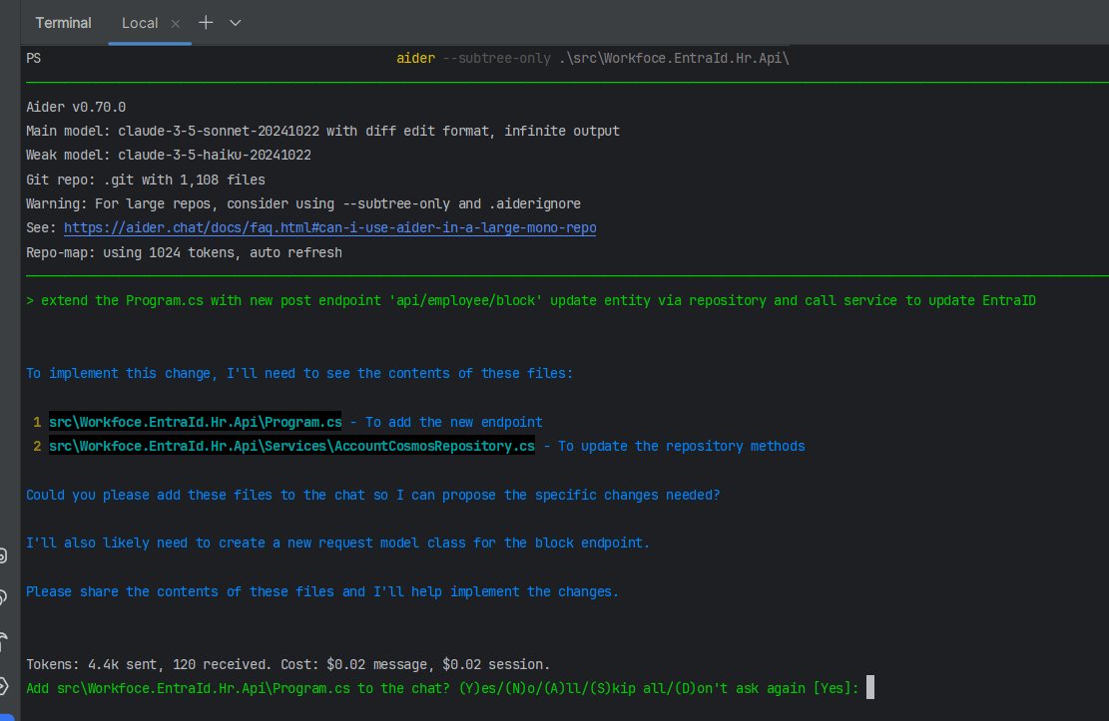Close the Local terminal tab
Screen dimensions: 1109x721
177,23
